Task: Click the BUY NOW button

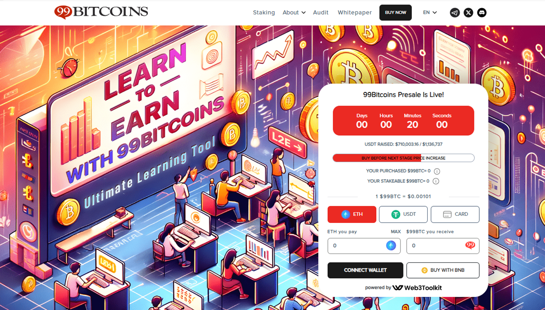Action: 396,13
